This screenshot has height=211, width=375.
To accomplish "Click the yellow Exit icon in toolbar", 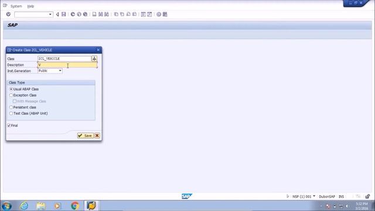I will pyautogui.click(x=79, y=14).
